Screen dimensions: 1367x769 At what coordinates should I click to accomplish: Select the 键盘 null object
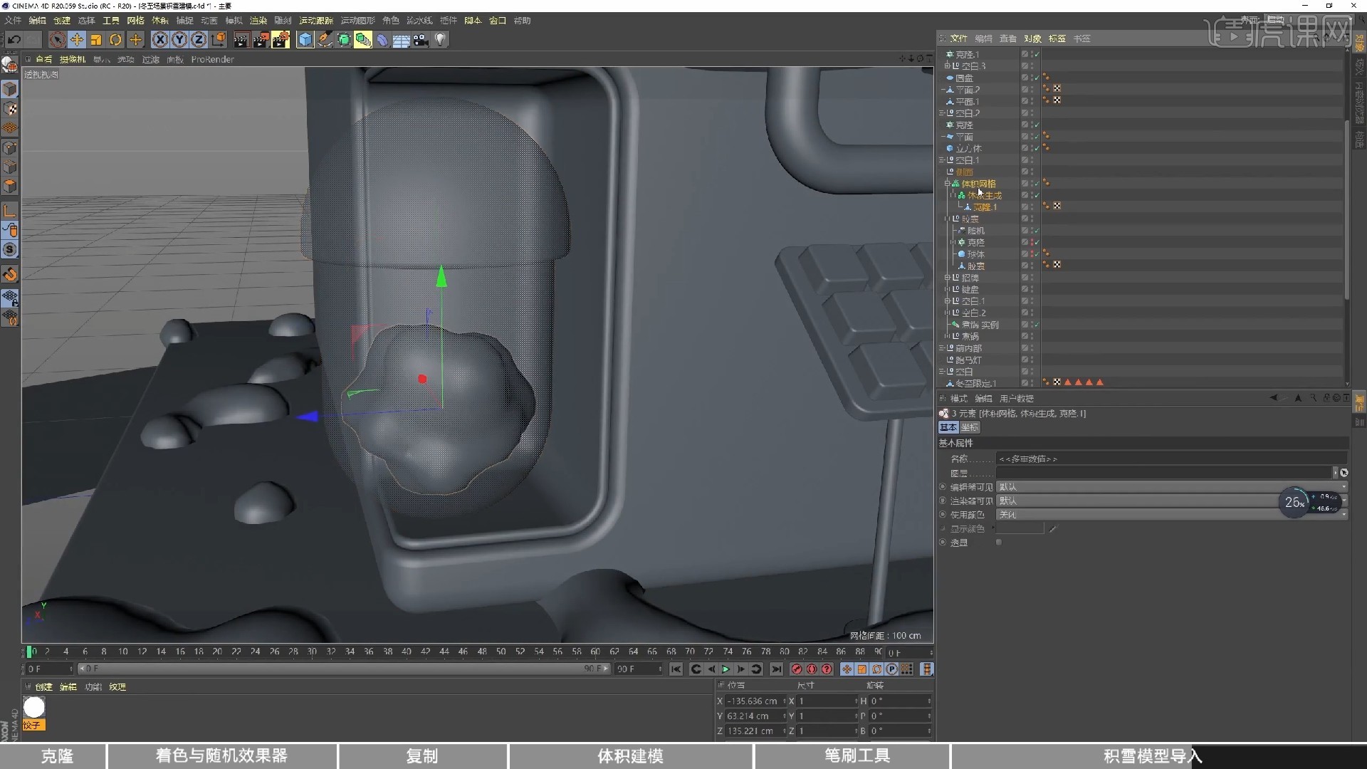tap(970, 290)
